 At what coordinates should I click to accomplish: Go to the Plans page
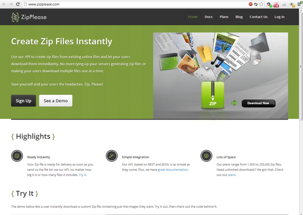224,17
